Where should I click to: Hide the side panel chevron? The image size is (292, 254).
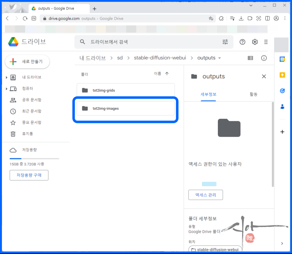[x=282, y=243]
